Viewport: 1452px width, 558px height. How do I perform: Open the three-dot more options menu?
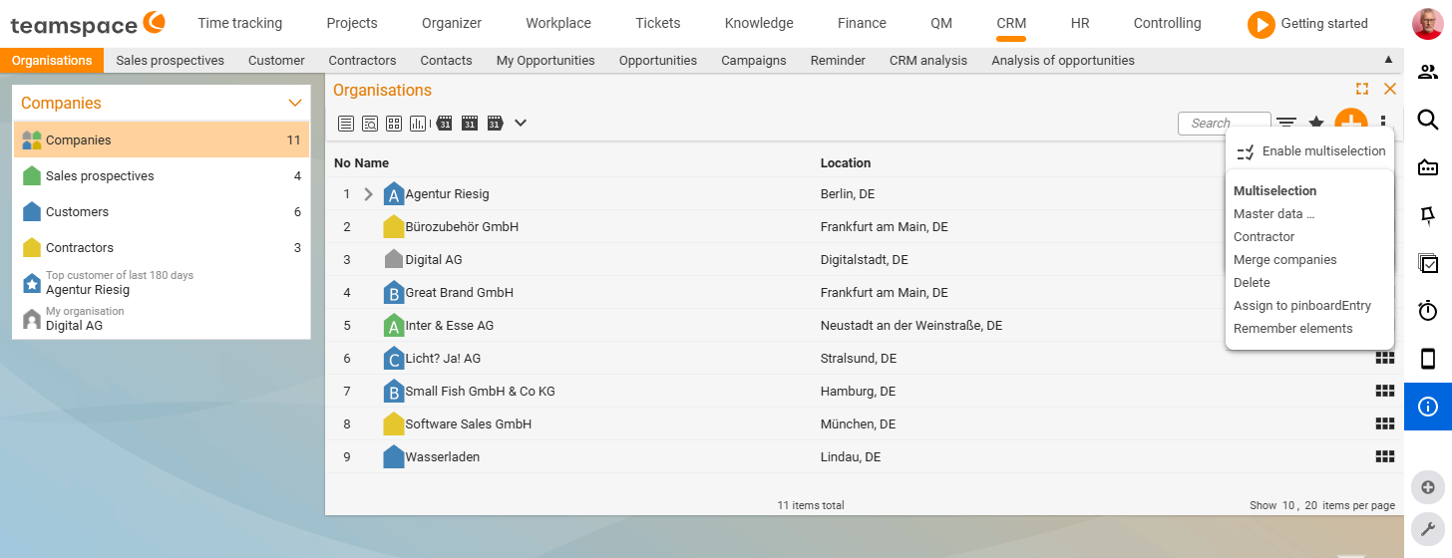click(x=1383, y=122)
